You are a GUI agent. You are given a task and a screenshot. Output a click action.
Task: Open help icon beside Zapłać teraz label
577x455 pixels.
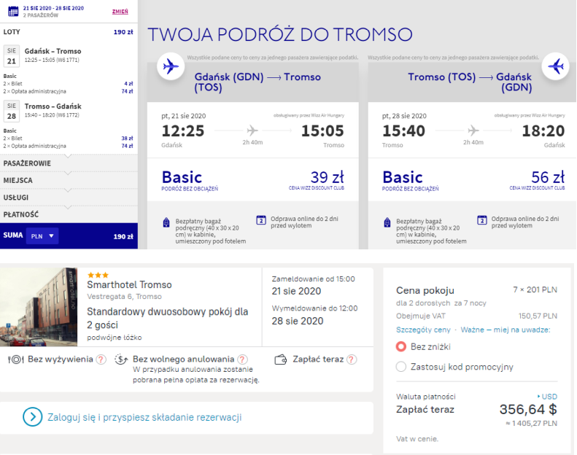coord(352,359)
